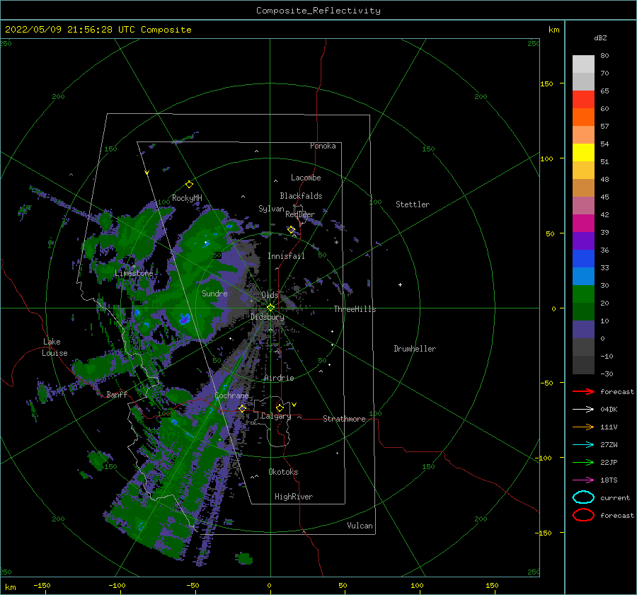Click the Ponoka city label
The width and height of the screenshot is (637, 595).
tap(323, 146)
